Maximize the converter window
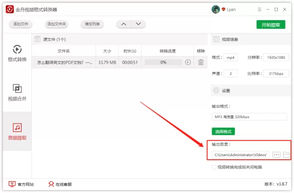The height and width of the screenshot is (193, 294). point(276,9)
